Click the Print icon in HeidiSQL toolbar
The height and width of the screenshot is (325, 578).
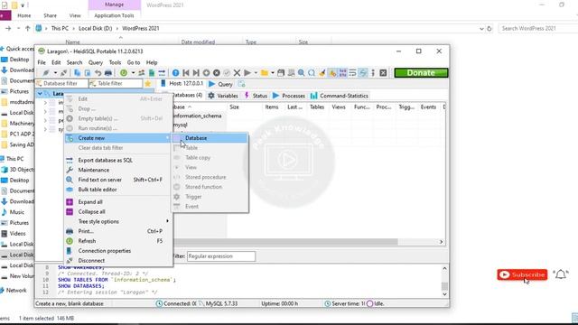(108, 73)
